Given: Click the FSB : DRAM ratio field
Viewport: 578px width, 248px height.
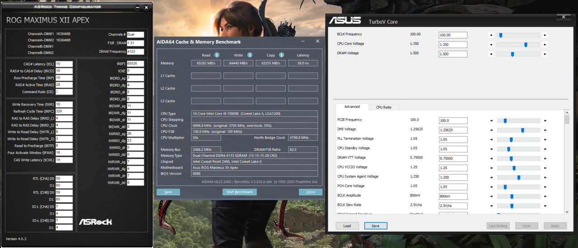Looking at the screenshot, I should [135, 43].
